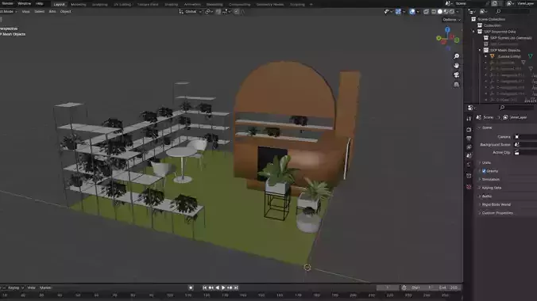Click the pan view hand gizmo icon

pyautogui.click(x=456, y=65)
